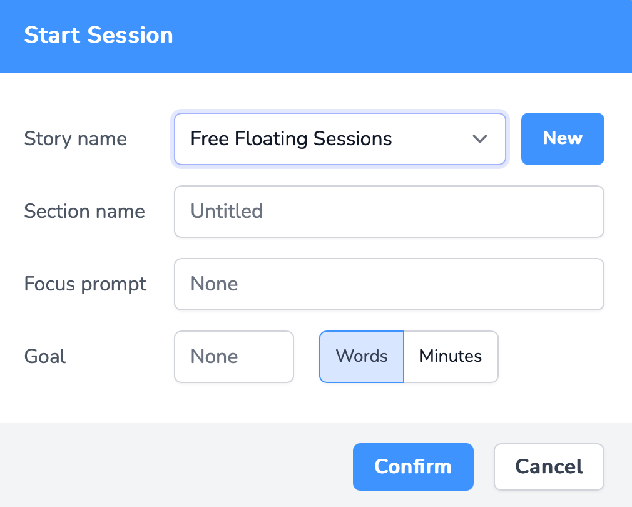Focus the Section name input field
This screenshot has width=632, height=507.
pyautogui.click(x=389, y=212)
